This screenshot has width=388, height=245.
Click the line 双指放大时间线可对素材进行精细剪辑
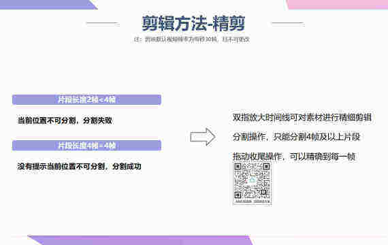[x=302, y=117]
